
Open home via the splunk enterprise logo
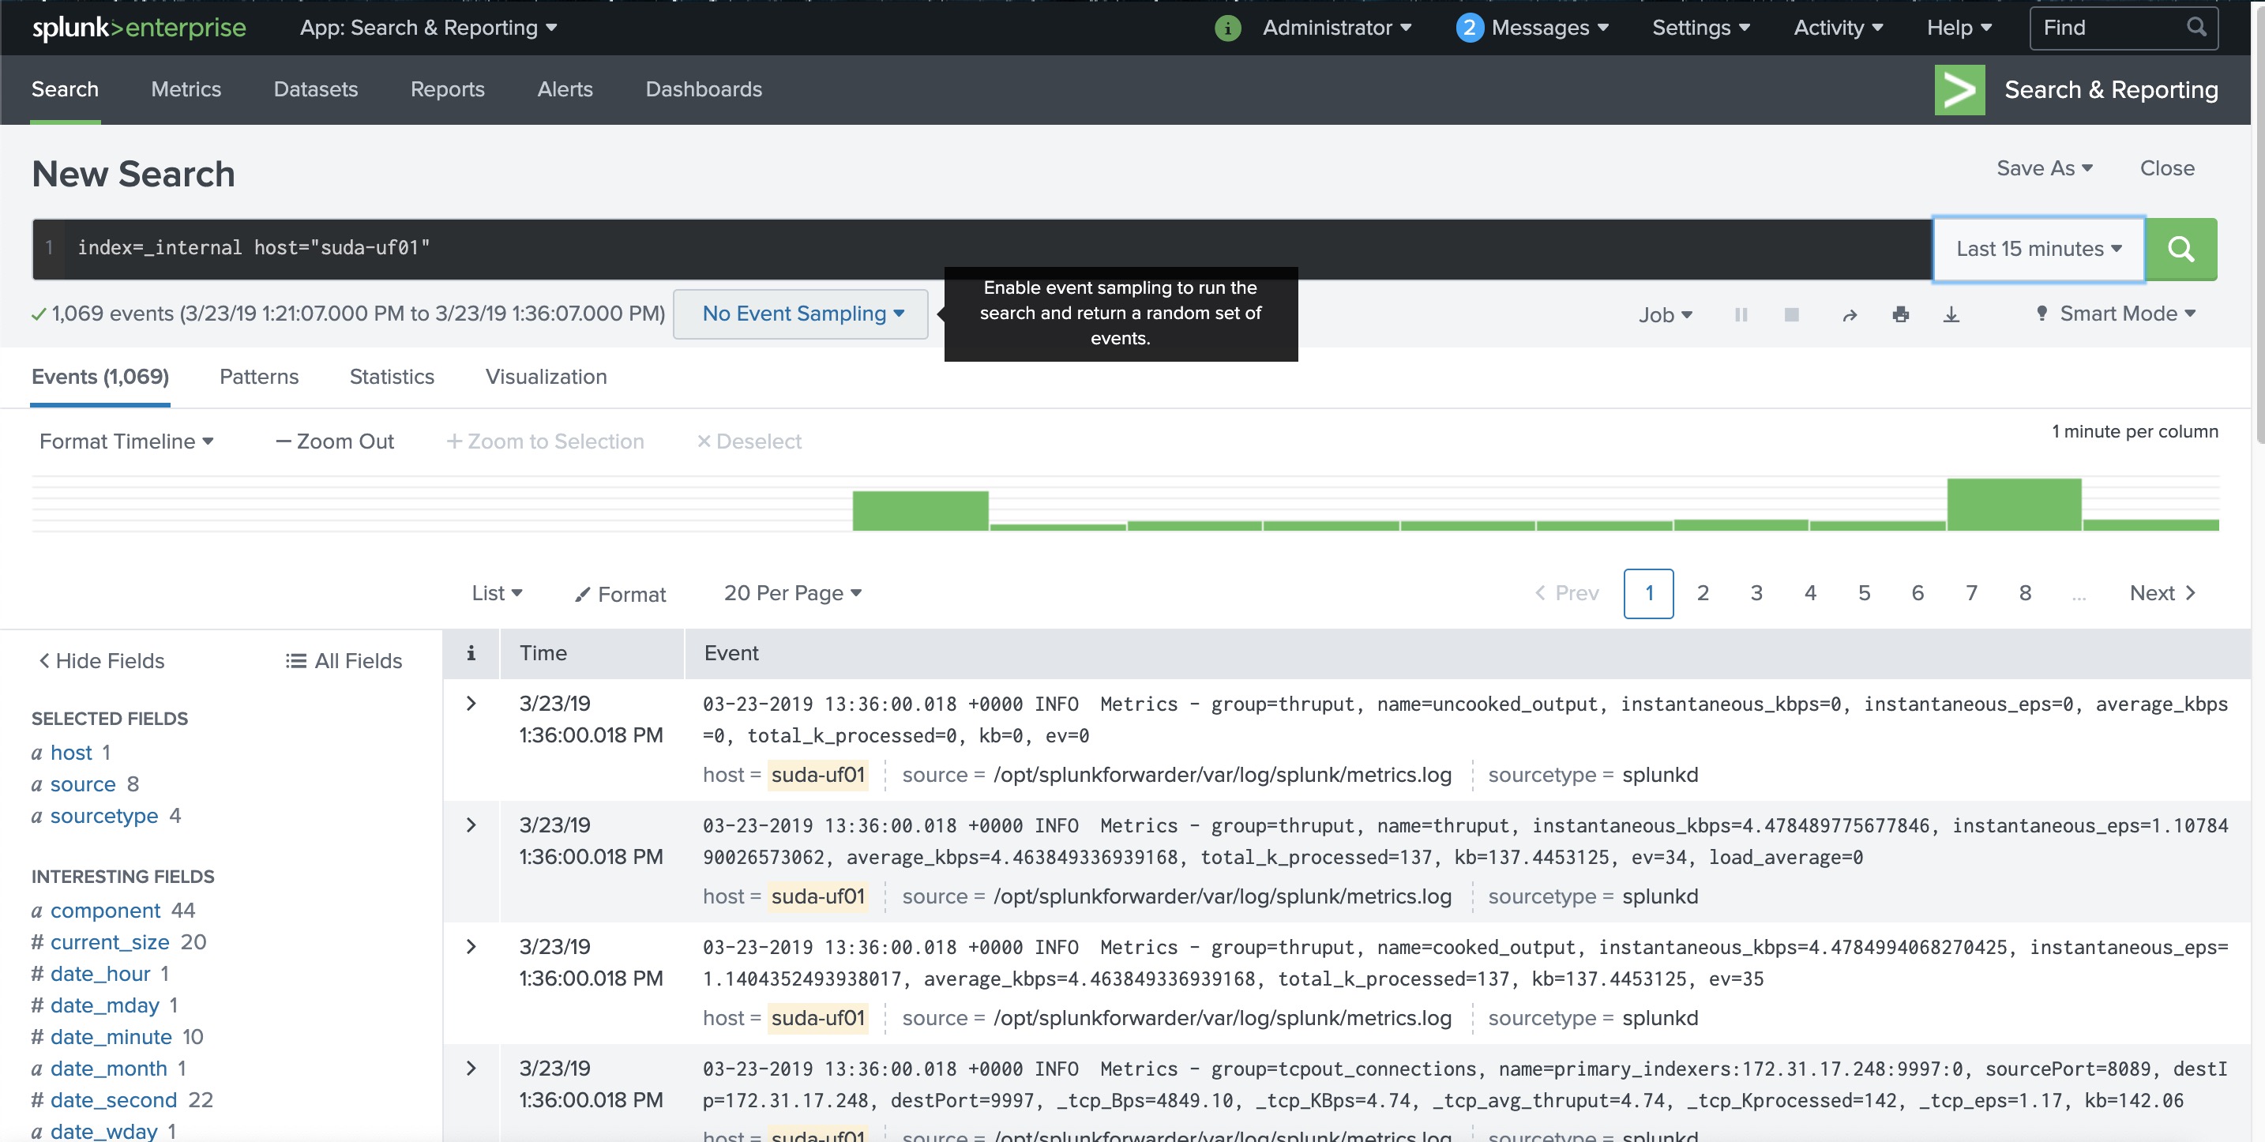coord(137,28)
